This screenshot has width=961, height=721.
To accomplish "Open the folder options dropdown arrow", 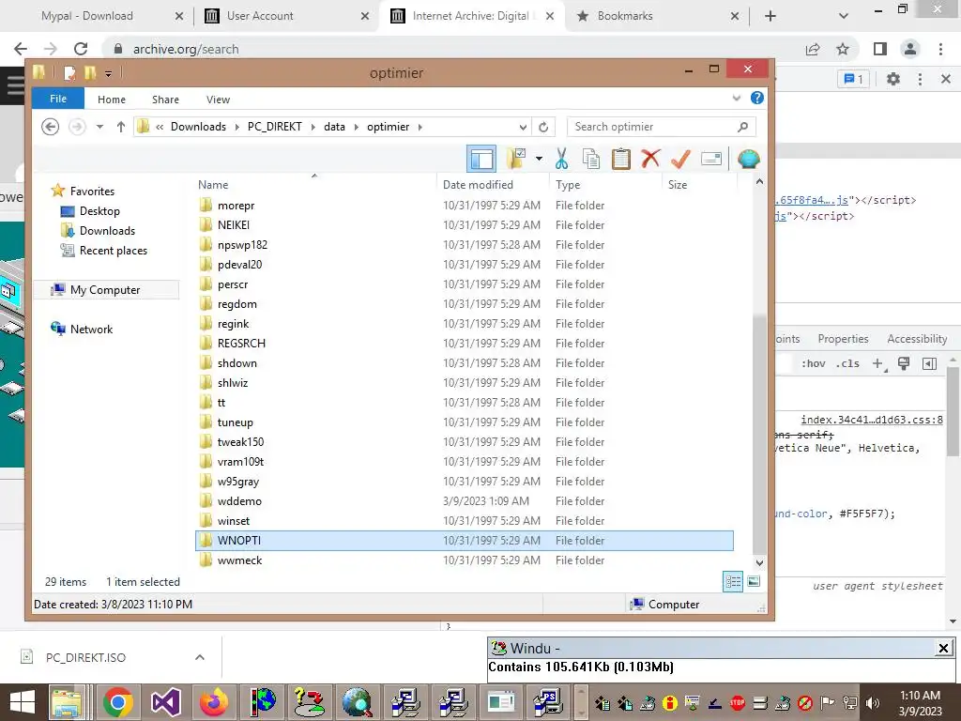I will 539,159.
